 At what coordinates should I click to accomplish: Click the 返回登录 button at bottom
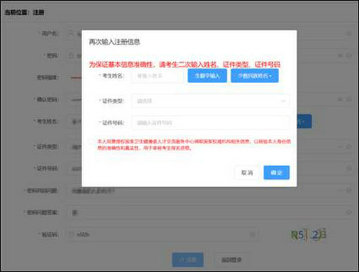(232, 259)
